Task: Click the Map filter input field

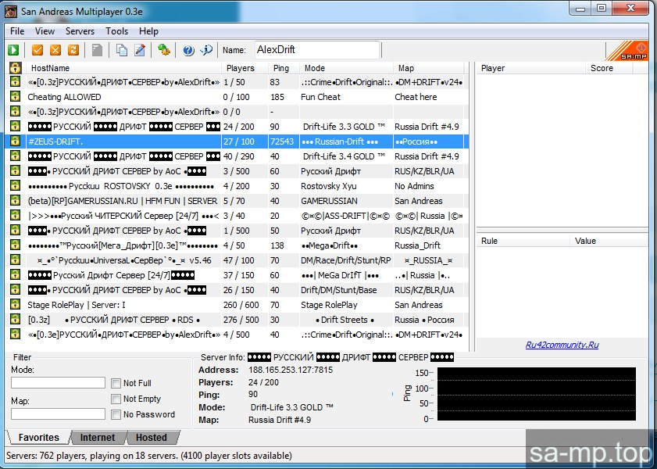Action: [59, 414]
